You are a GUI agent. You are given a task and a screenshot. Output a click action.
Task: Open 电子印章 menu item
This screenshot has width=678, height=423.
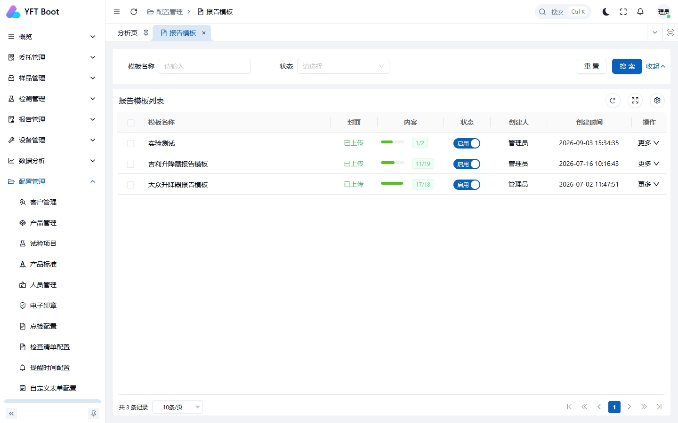click(x=52, y=305)
